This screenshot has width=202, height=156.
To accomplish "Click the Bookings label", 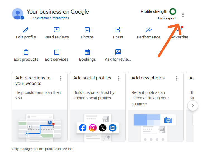I will click(x=87, y=59).
